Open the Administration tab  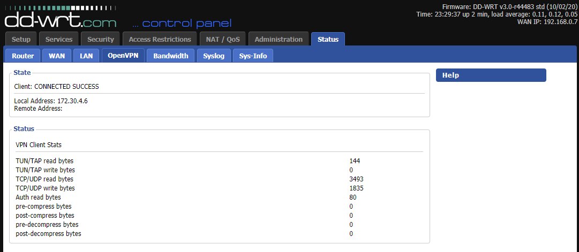279,39
